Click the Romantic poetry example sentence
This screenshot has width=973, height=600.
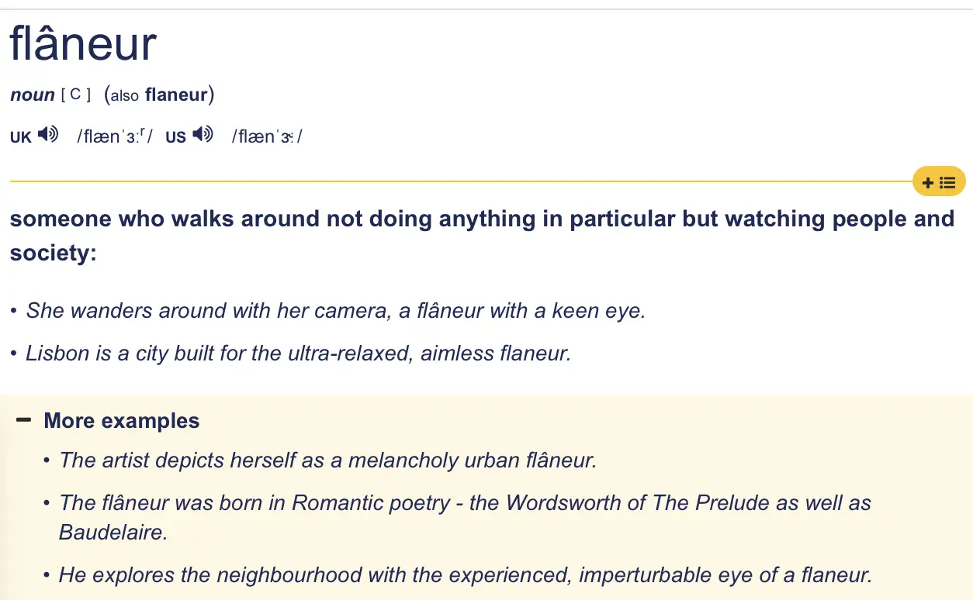pos(465,502)
